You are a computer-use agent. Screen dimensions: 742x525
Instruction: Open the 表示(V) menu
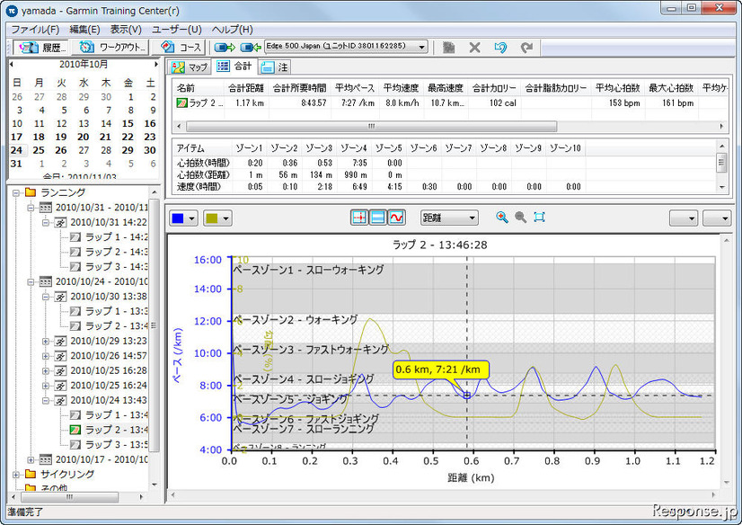point(126,30)
